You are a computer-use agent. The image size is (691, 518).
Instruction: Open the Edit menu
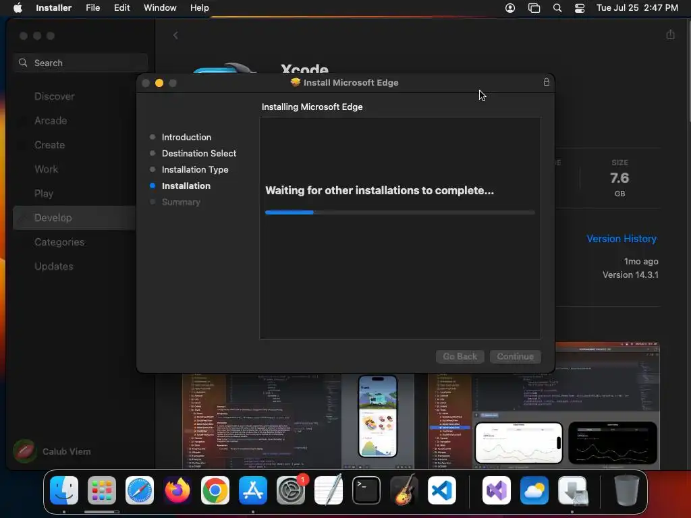[121, 7]
